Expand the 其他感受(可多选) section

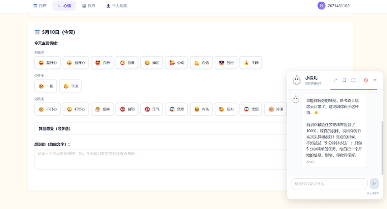160,129
